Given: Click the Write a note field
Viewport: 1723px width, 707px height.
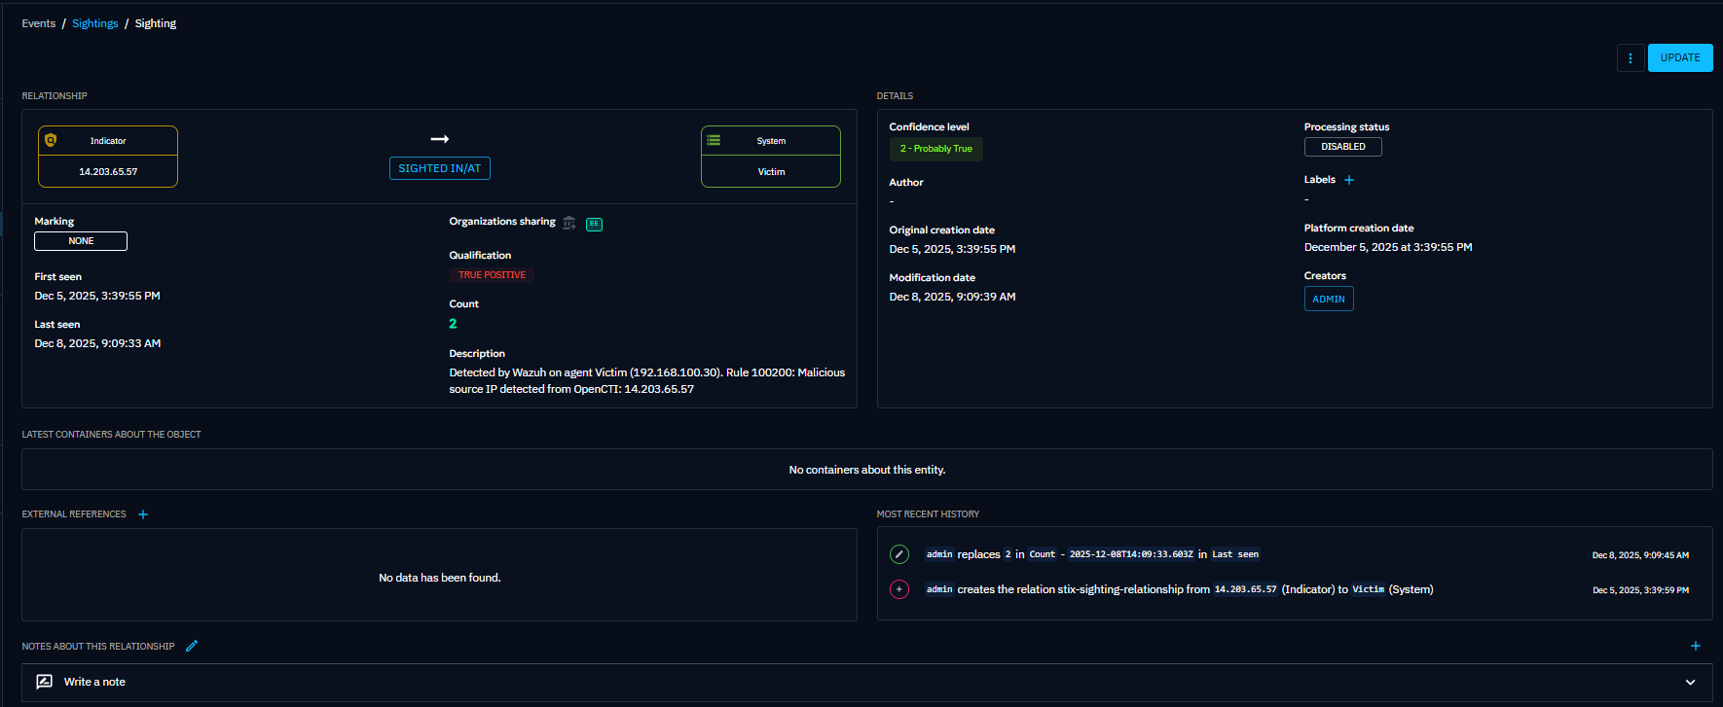Looking at the screenshot, I should click(x=94, y=683).
